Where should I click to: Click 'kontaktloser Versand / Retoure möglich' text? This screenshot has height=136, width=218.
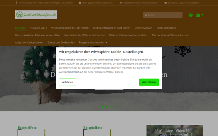click(141, 3)
